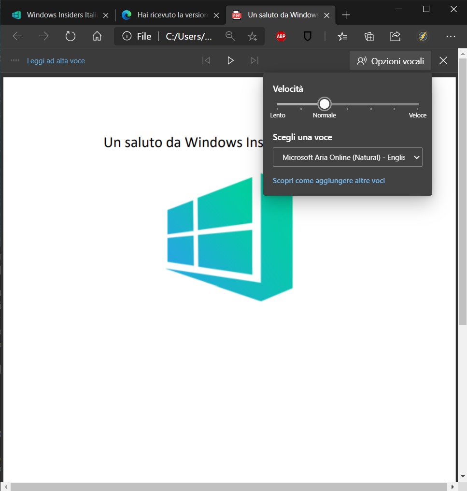Maximize the Edge browser window

click(x=426, y=9)
